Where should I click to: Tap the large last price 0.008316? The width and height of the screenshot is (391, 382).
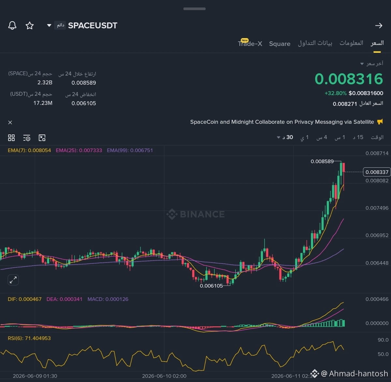pyautogui.click(x=349, y=79)
